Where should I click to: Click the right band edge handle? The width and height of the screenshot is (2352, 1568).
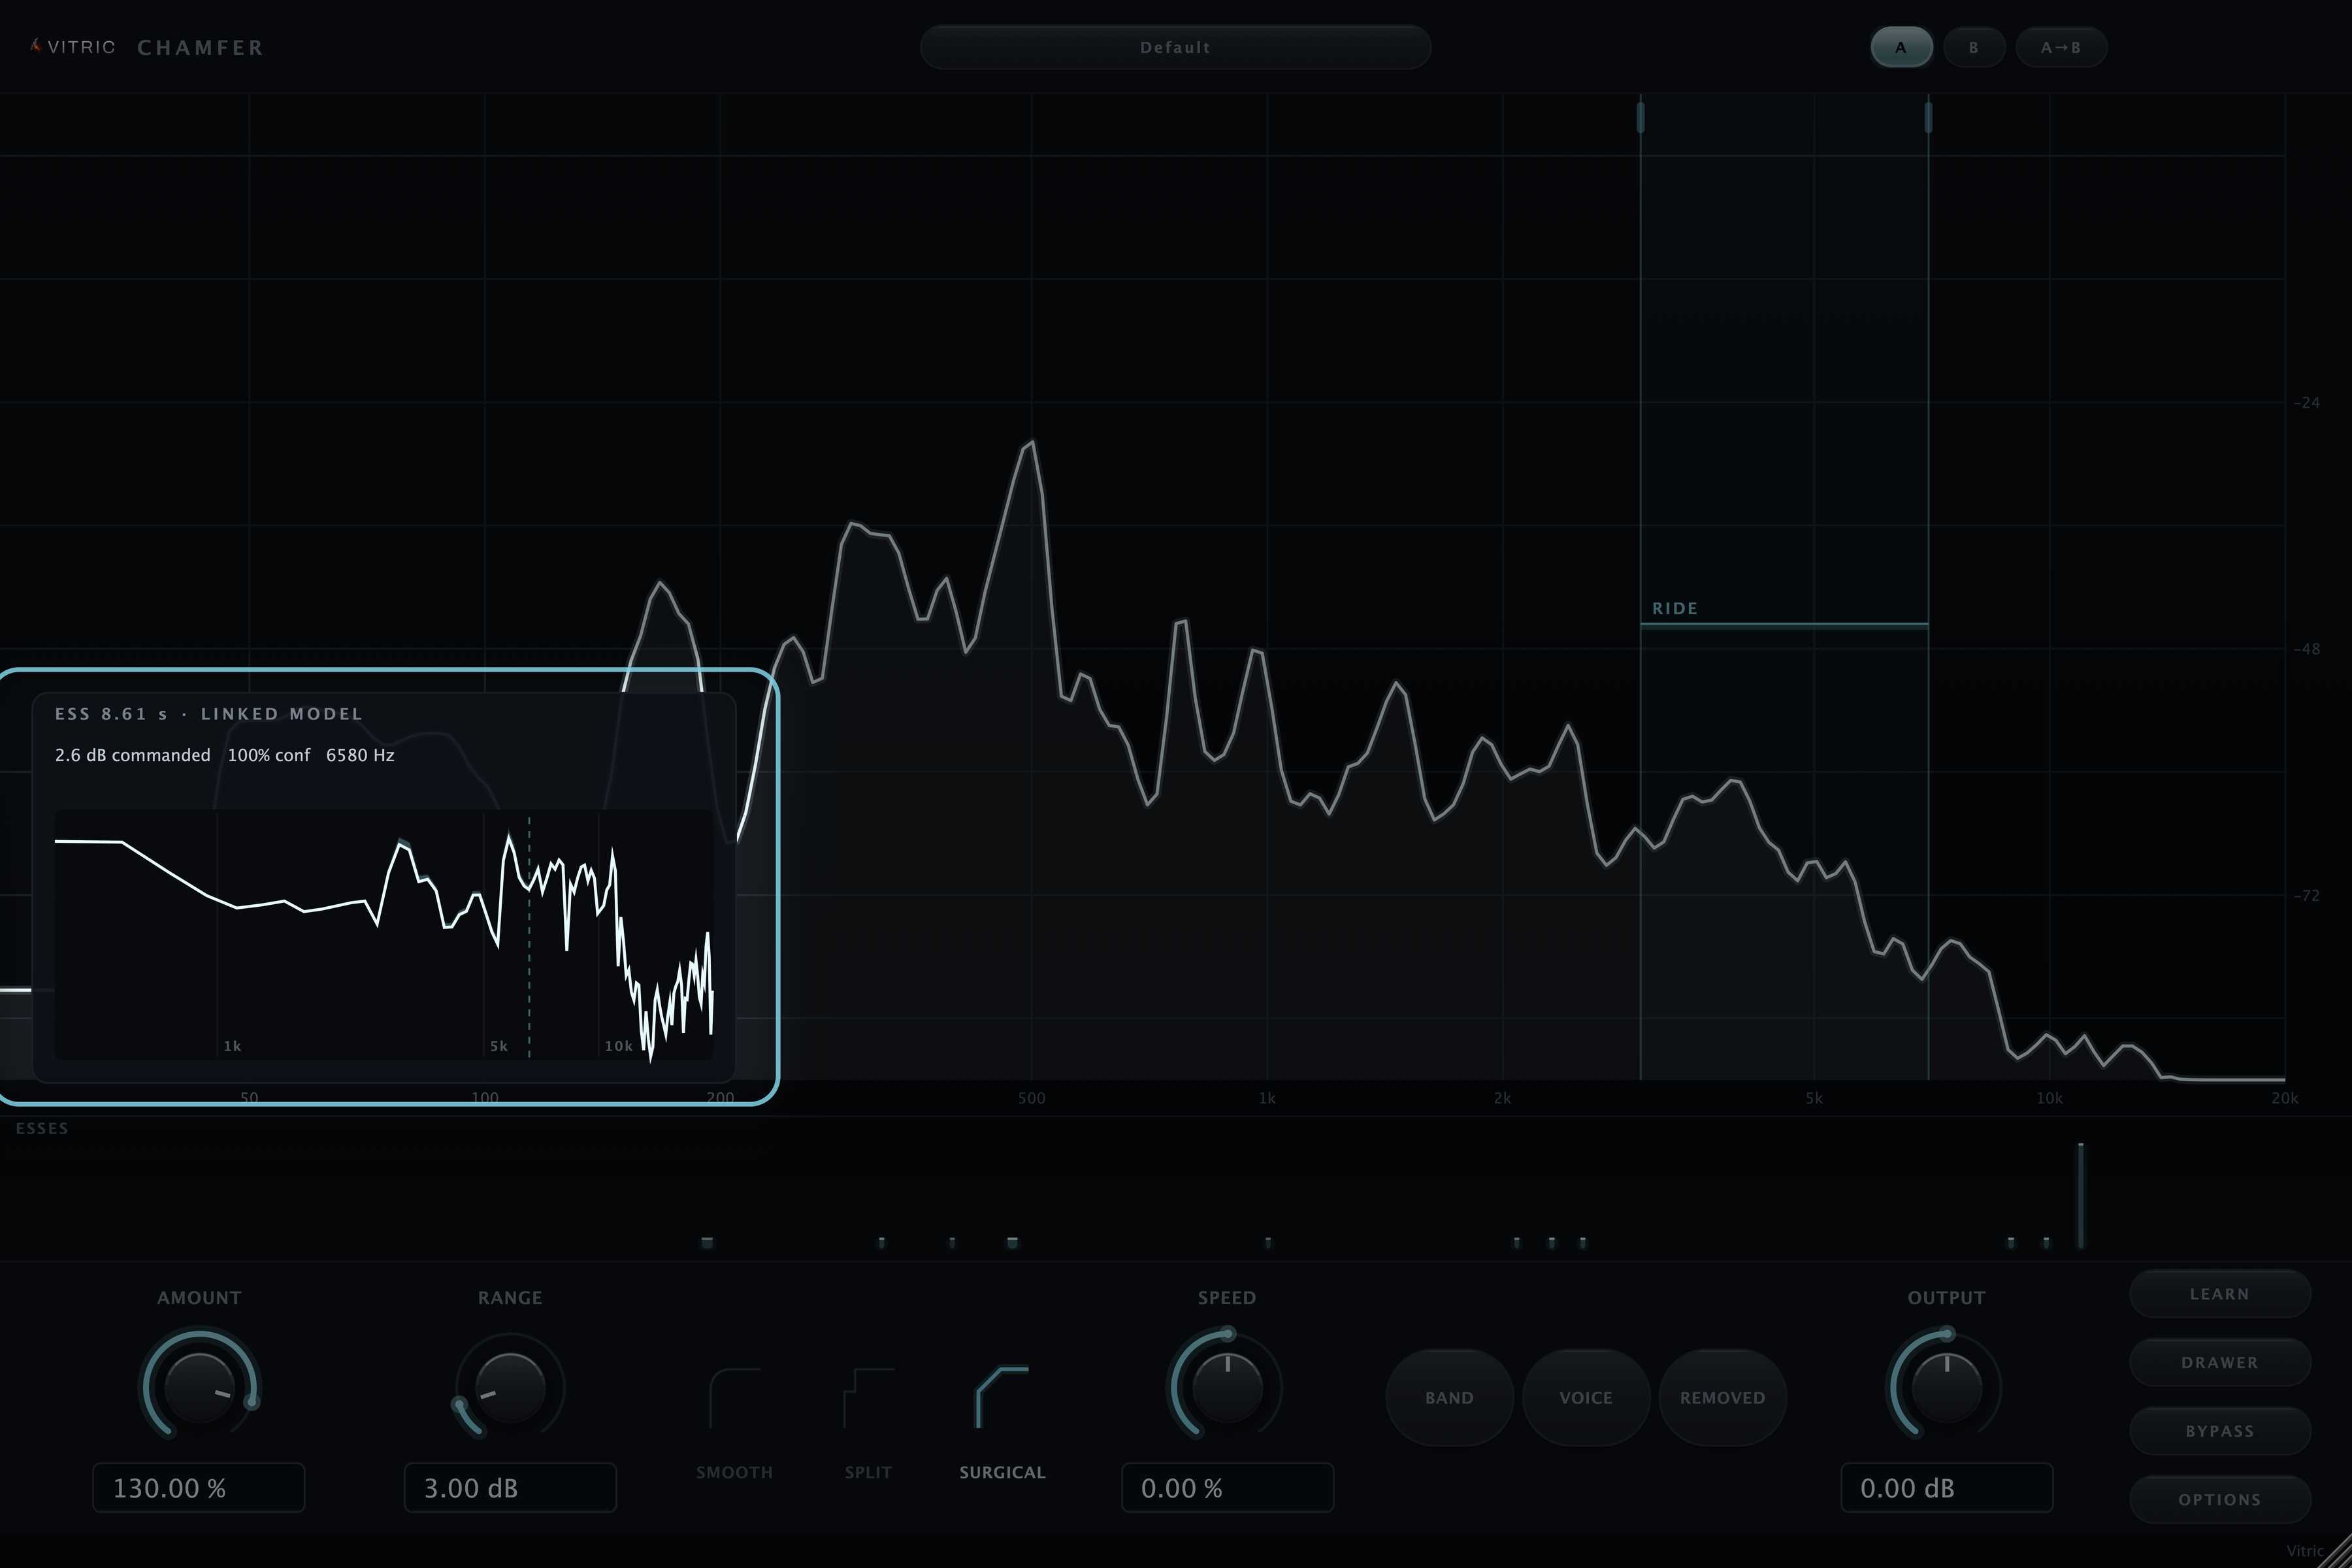[x=1928, y=116]
